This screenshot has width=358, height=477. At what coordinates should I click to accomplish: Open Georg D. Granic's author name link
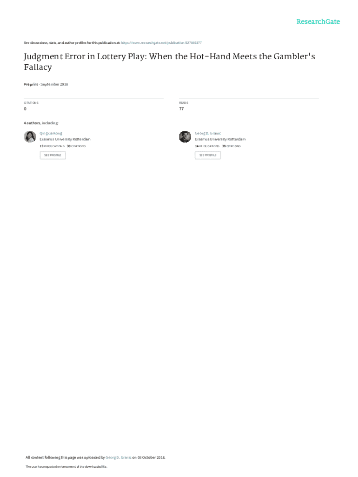pos(208,133)
